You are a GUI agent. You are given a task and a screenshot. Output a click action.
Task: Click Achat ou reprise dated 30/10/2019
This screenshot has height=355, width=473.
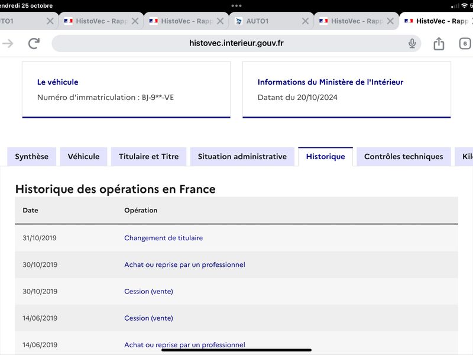tap(184, 264)
